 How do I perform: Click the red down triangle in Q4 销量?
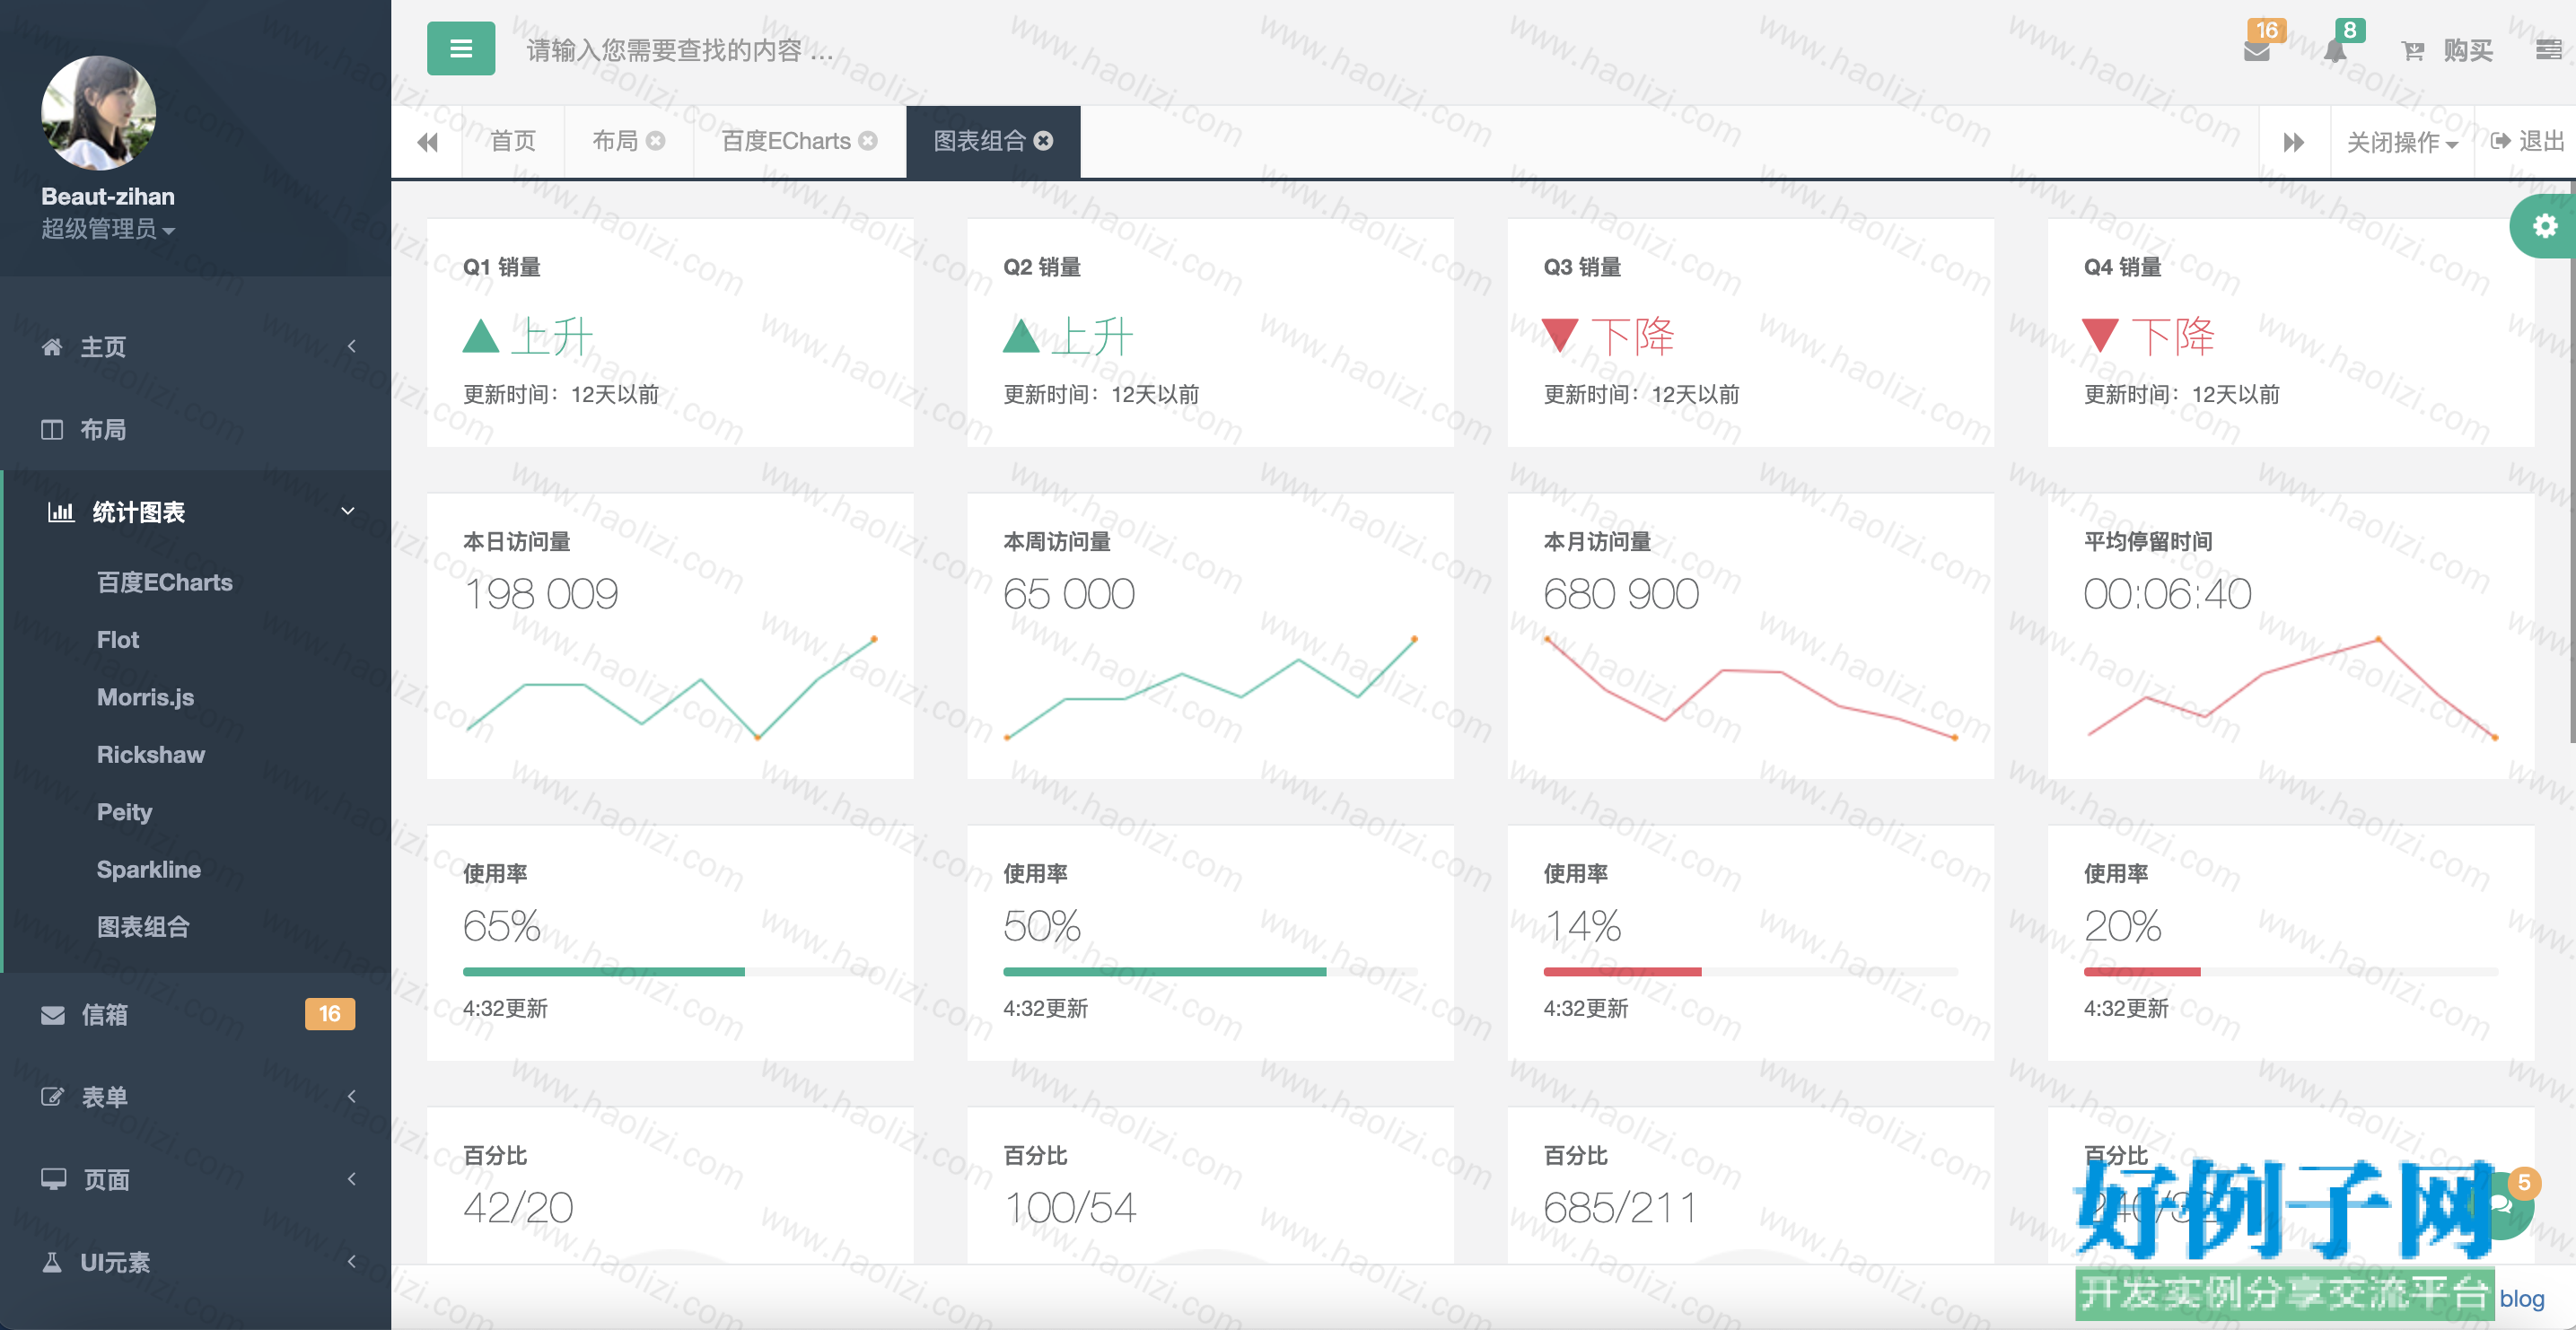click(x=2100, y=335)
